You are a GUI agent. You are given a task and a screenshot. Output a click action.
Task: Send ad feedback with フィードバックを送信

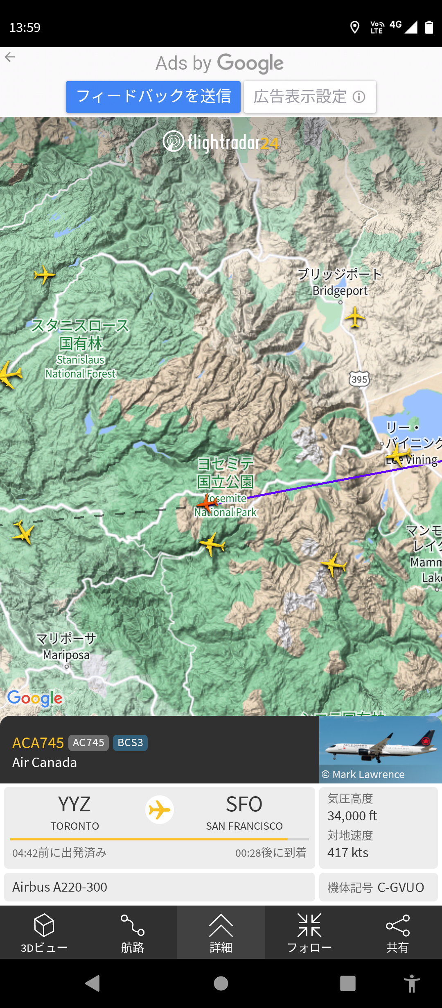pyautogui.click(x=153, y=97)
